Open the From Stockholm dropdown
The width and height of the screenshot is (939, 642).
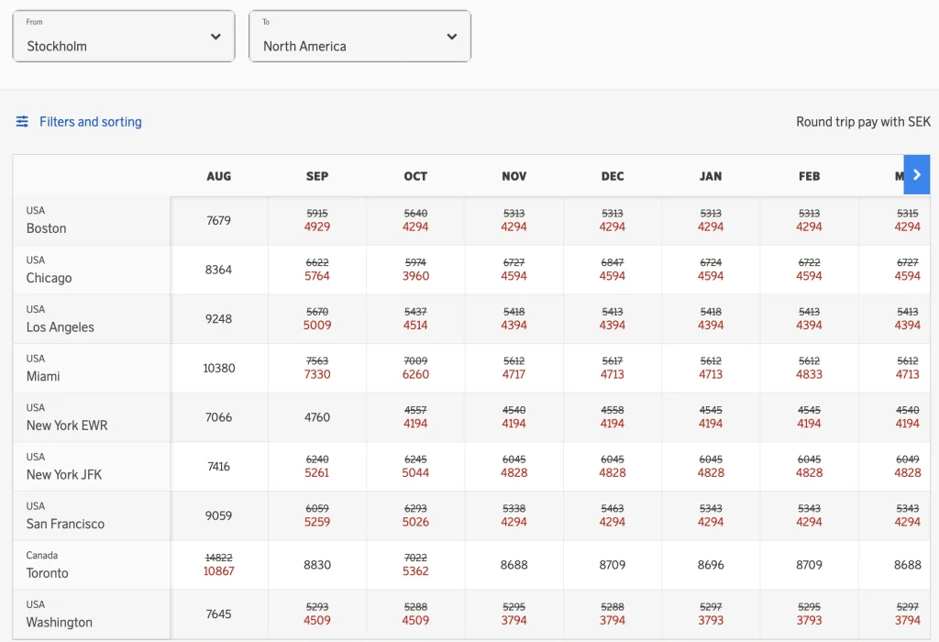124,36
